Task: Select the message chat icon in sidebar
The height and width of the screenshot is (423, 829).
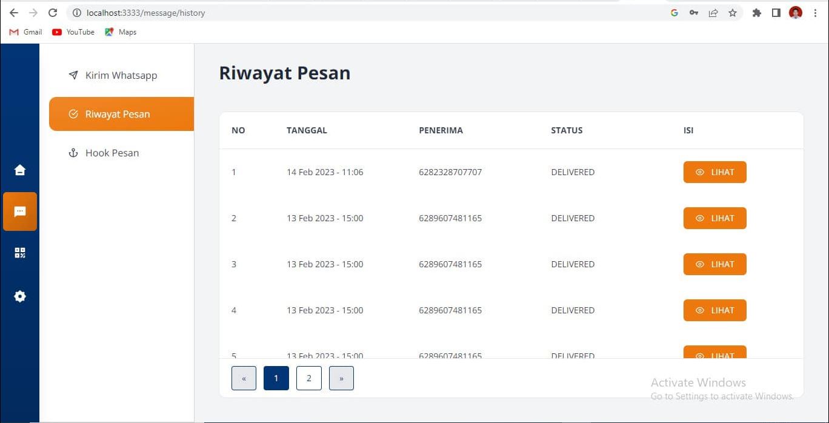Action: [20, 211]
